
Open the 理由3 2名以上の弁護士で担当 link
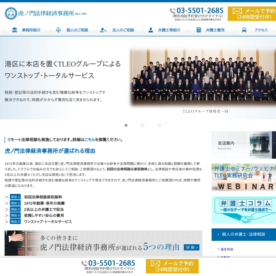coord(44,209)
